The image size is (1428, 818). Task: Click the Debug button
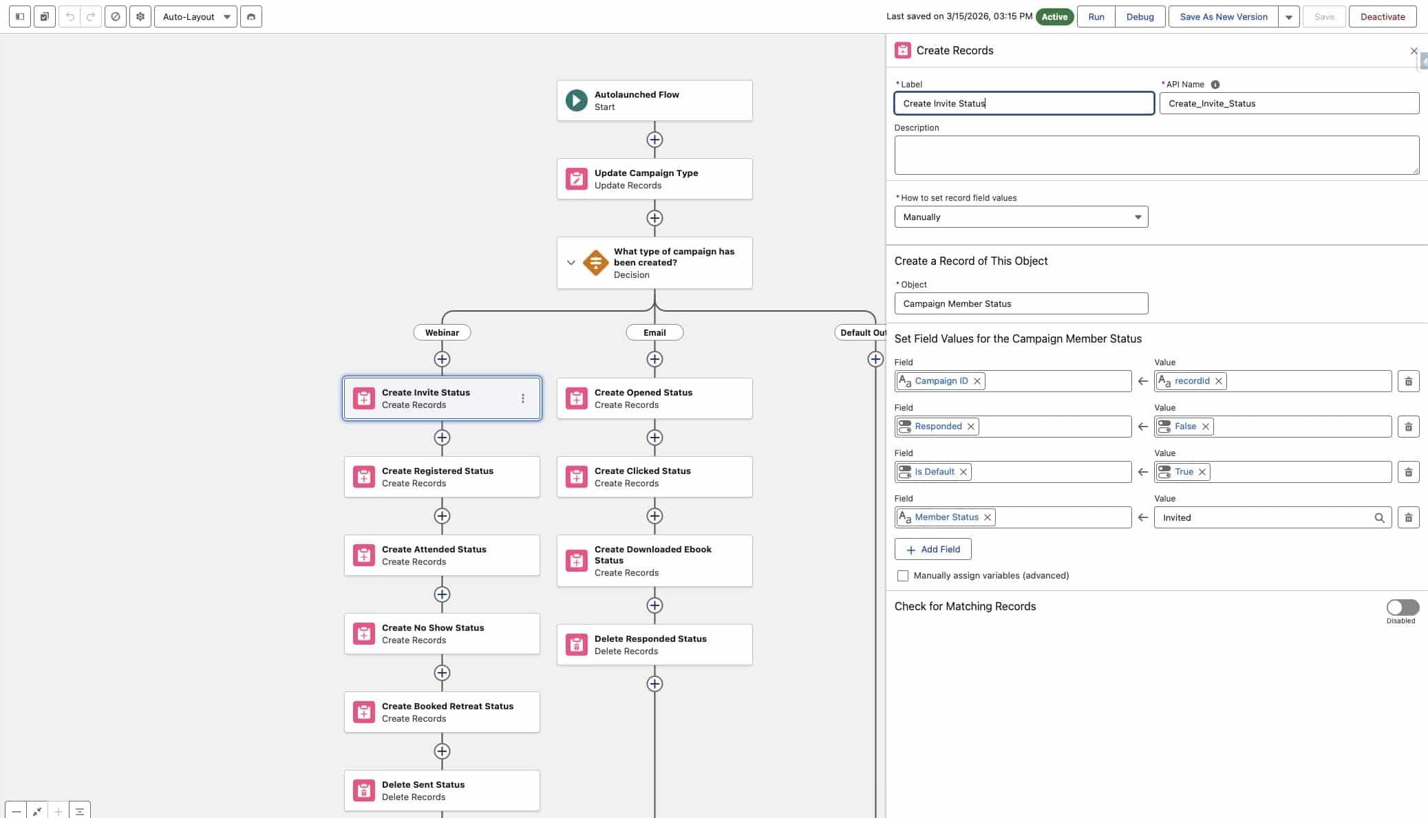pos(1140,17)
